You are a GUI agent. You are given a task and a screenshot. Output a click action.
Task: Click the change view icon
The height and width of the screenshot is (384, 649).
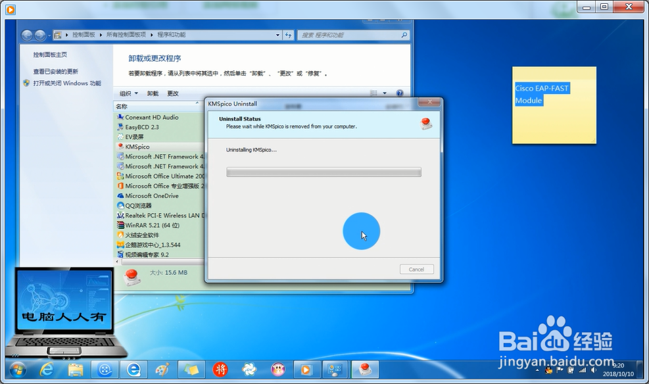click(373, 93)
